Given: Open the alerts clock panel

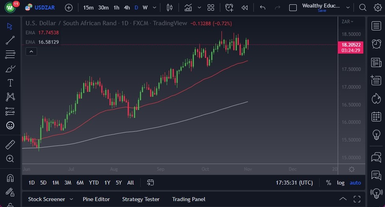Looking at the screenshot, I should (x=376, y=44).
